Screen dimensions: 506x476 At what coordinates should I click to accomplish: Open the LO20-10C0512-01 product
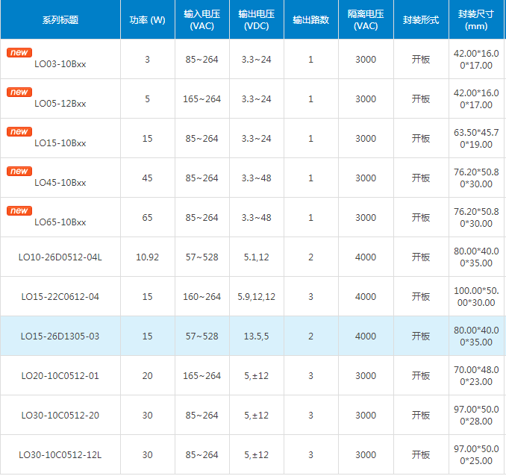coord(60,376)
